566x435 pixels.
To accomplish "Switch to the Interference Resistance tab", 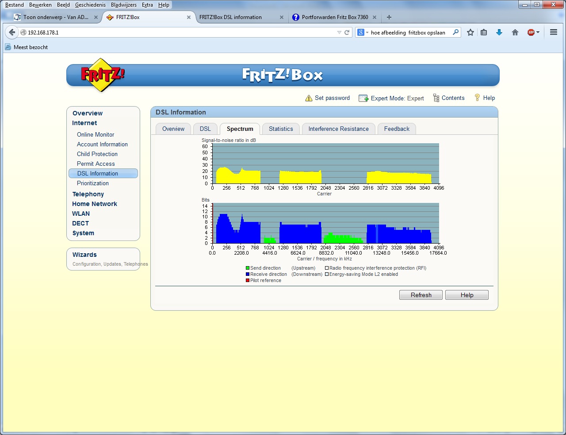I will coord(338,129).
